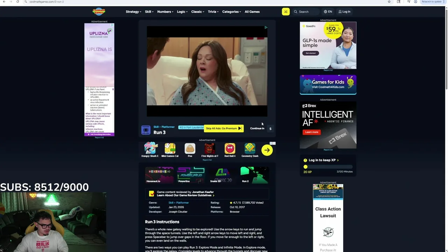Image resolution: width=448 pixels, height=252 pixels.
Task: Open the Geometry Dash icon
Action: (250, 148)
